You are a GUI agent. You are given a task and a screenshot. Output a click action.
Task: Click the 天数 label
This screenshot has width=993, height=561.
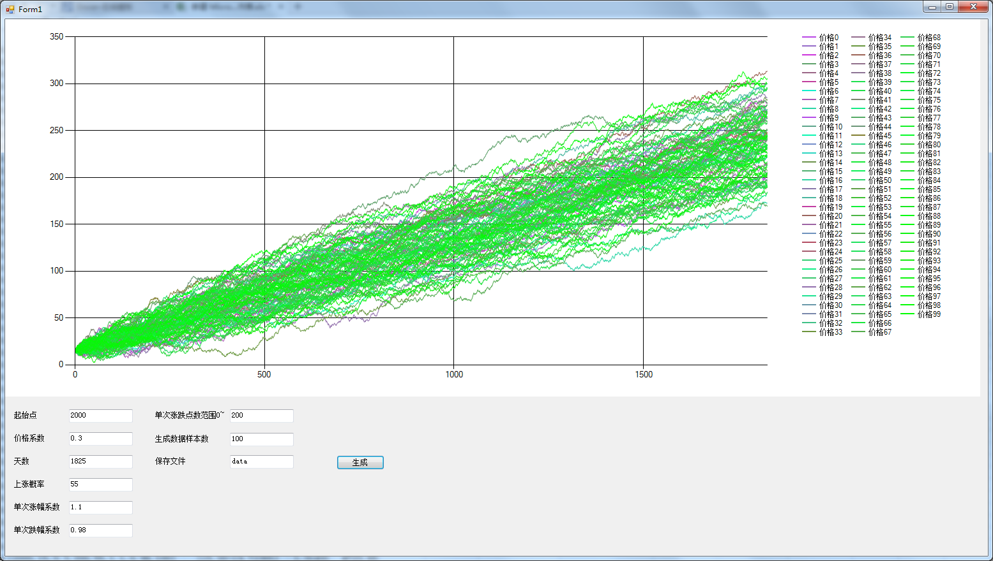[22, 461]
